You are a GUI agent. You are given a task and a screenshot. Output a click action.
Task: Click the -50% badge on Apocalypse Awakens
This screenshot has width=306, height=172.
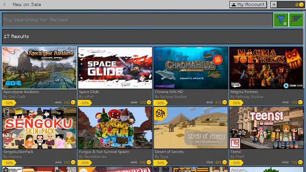[9, 103]
